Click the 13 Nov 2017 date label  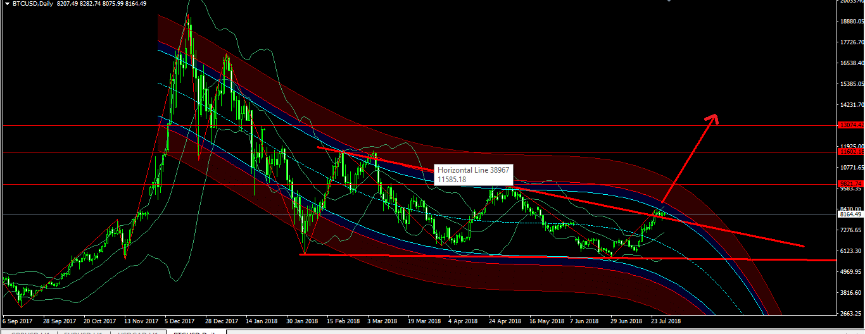141,321
